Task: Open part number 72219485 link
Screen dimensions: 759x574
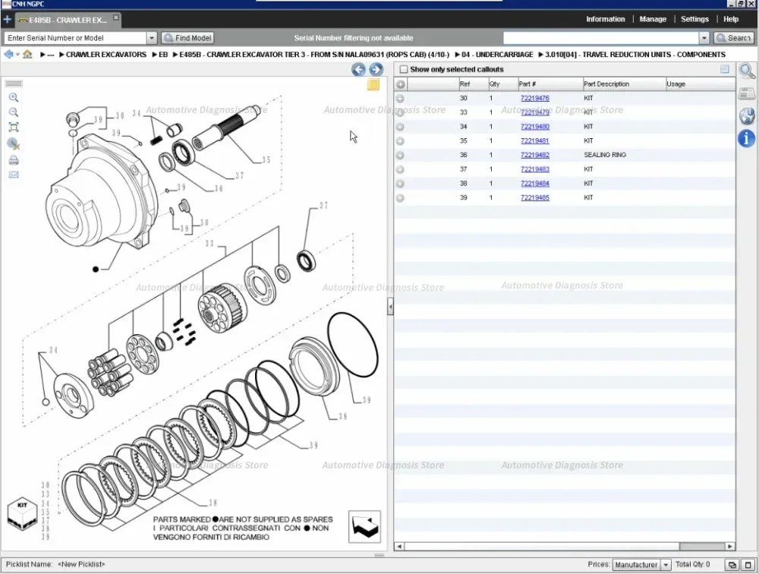Action: [535, 197]
